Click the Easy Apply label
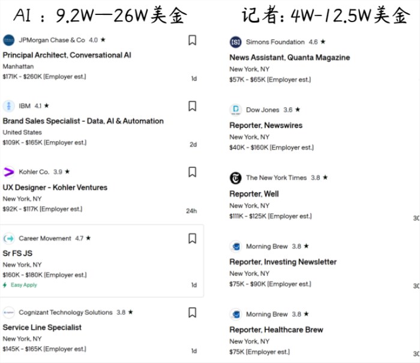Viewport: 420px width, 363px height. pos(23,285)
